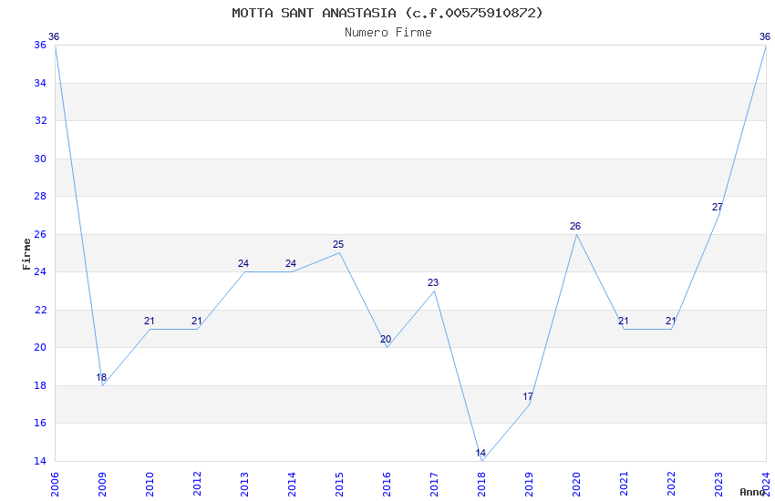Click x-axis year 2019

tap(530, 484)
